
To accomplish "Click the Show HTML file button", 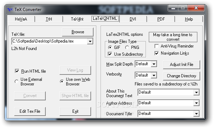I will [x=75, y=96].
